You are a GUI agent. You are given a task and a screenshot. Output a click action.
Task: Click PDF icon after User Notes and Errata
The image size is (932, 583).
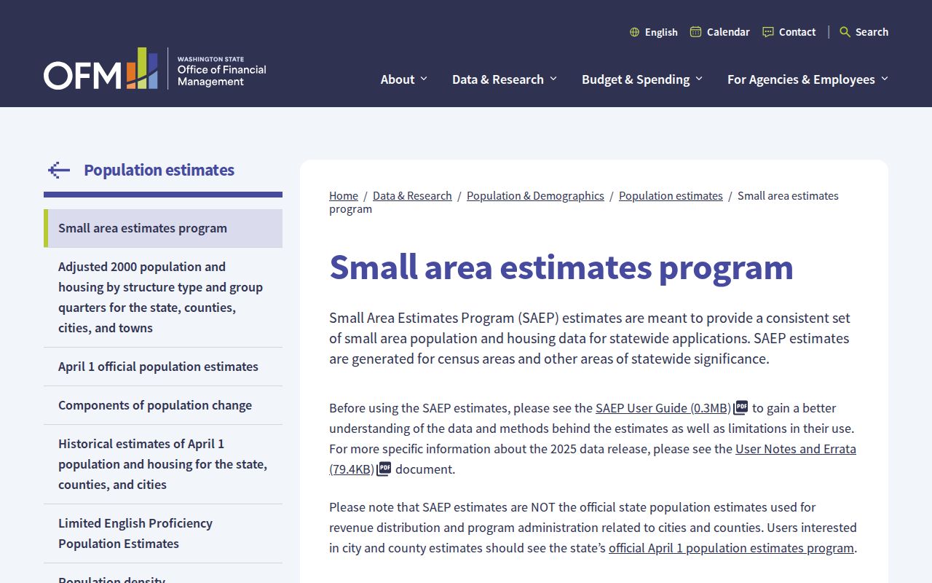tap(384, 469)
